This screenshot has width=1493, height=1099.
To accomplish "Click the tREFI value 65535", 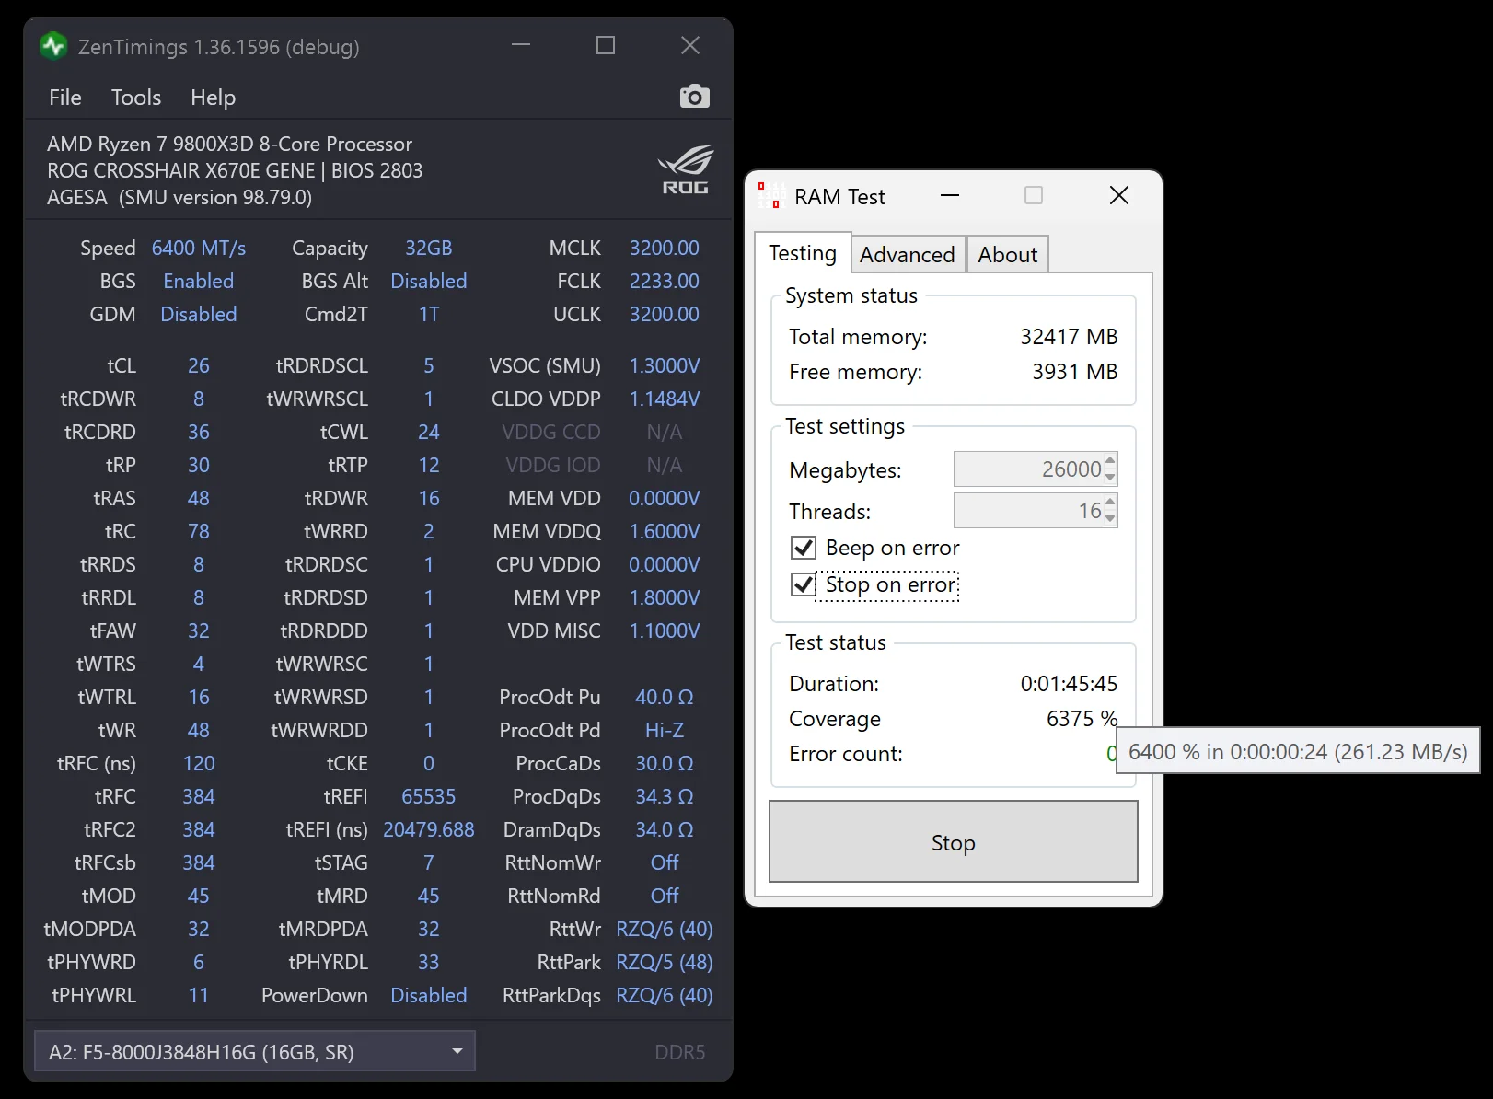I will (x=429, y=797).
